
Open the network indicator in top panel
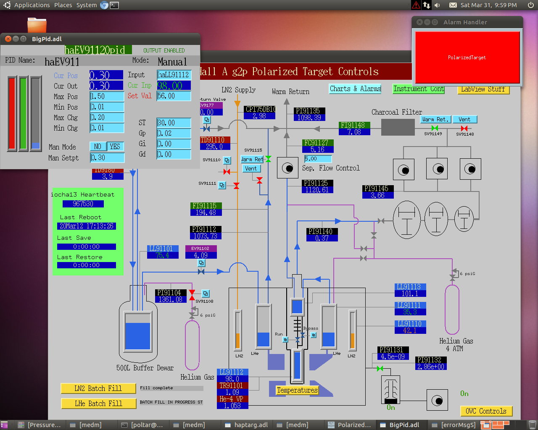[427, 5]
